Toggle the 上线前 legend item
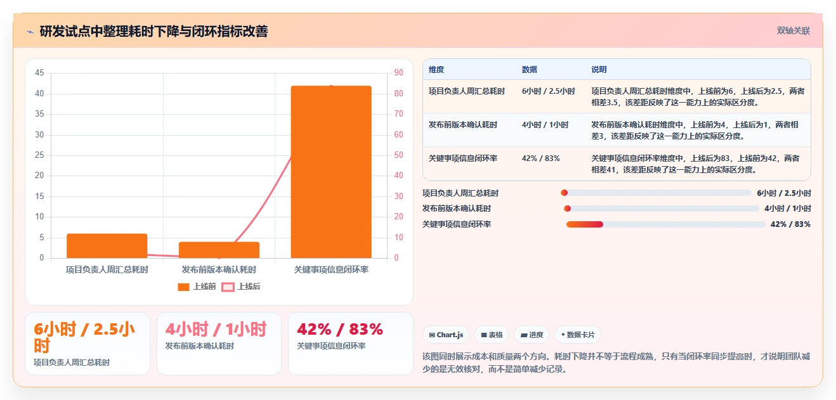836x400 pixels. click(197, 287)
